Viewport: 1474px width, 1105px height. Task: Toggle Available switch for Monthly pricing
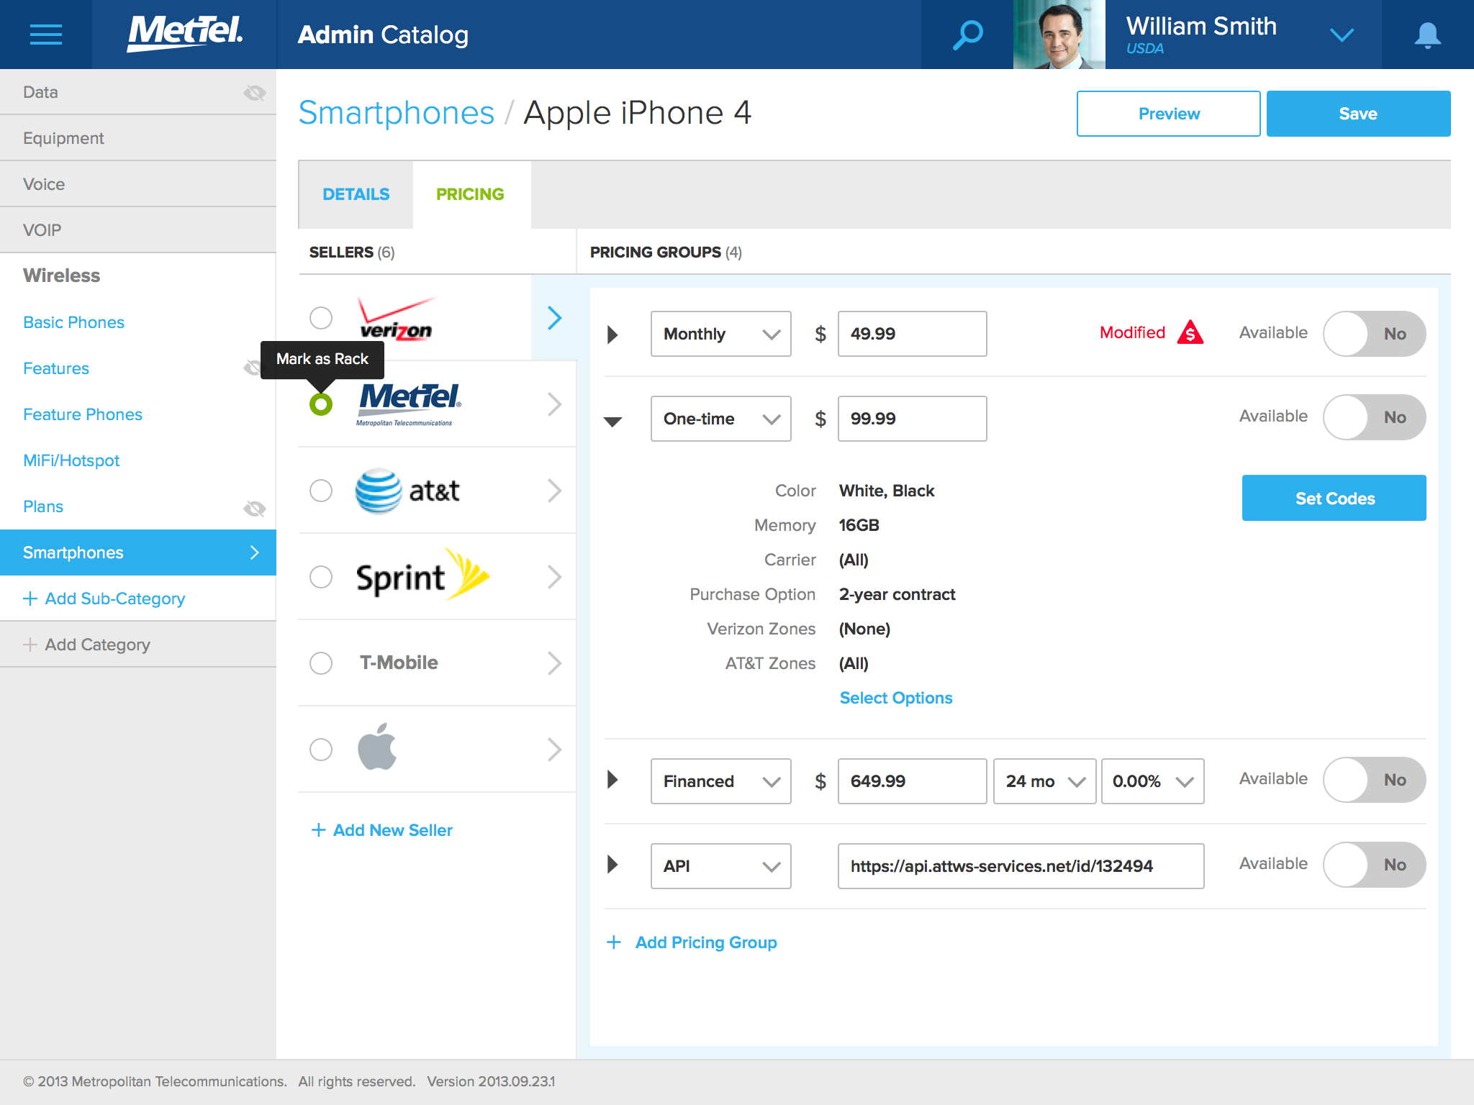click(x=1374, y=334)
